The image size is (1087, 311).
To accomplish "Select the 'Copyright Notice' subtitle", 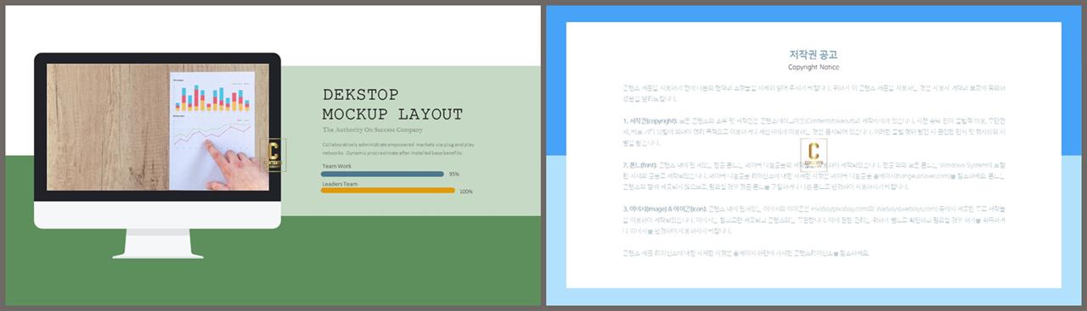I will 814,67.
